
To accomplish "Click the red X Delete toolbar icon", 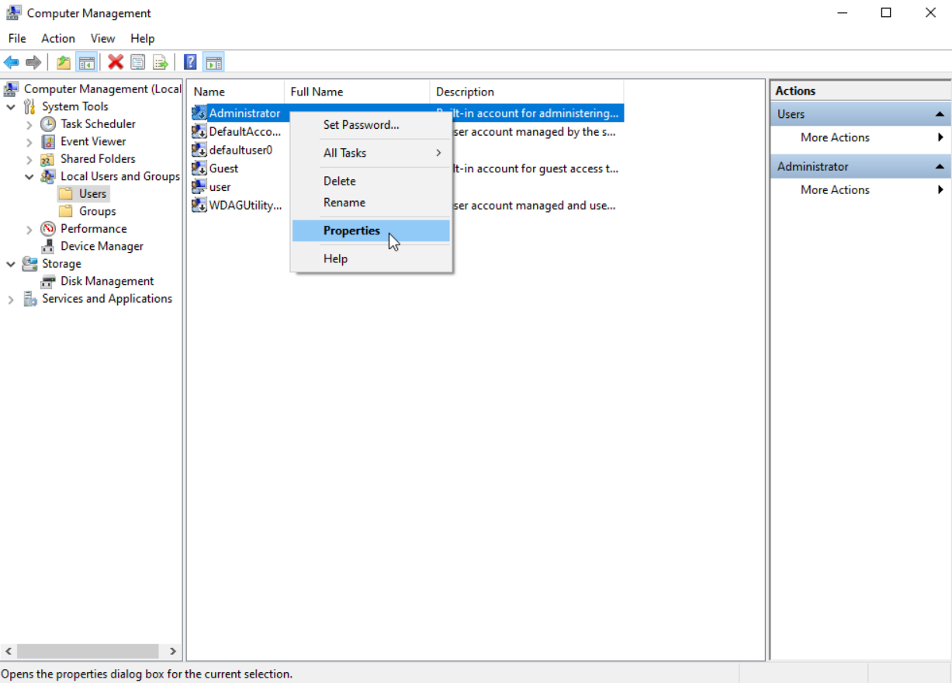I will (116, 62).
